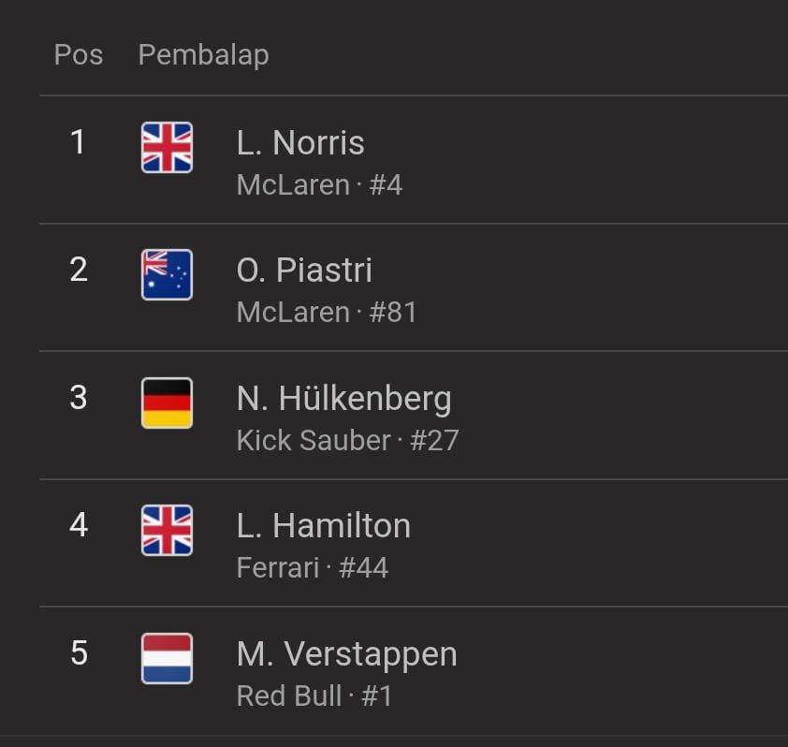Image resolution: width=788 pixels, height=747 pixels.
Task: Click position number 3 in standings
Action: (79, 398)
